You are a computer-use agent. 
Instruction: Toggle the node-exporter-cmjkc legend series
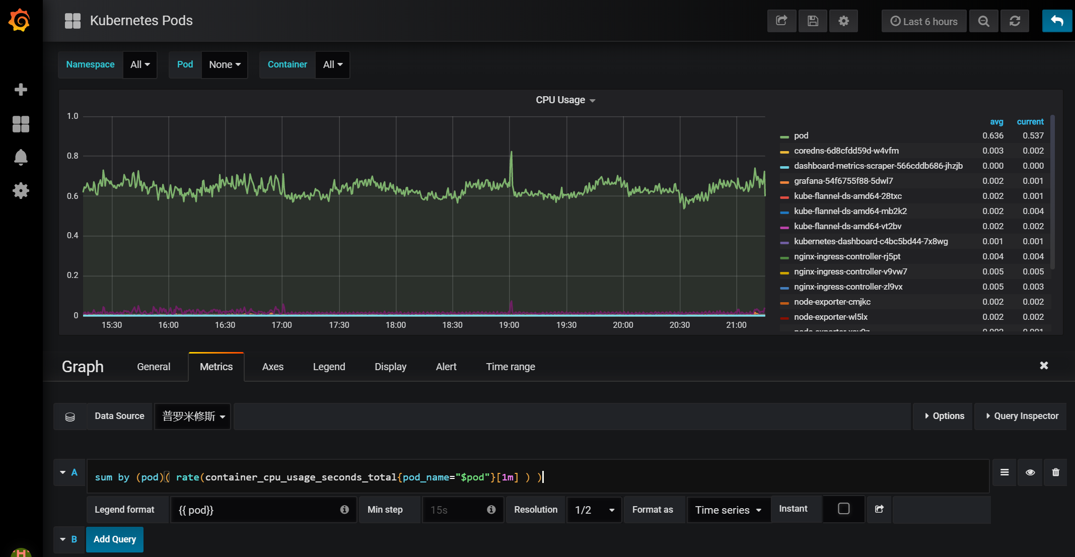pos(832,302)
